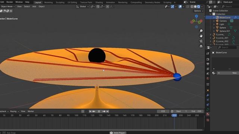The width and height of the screenshot is (239, 134).
Task: Click the current frame field showing 222
Action: pos(163,111)
